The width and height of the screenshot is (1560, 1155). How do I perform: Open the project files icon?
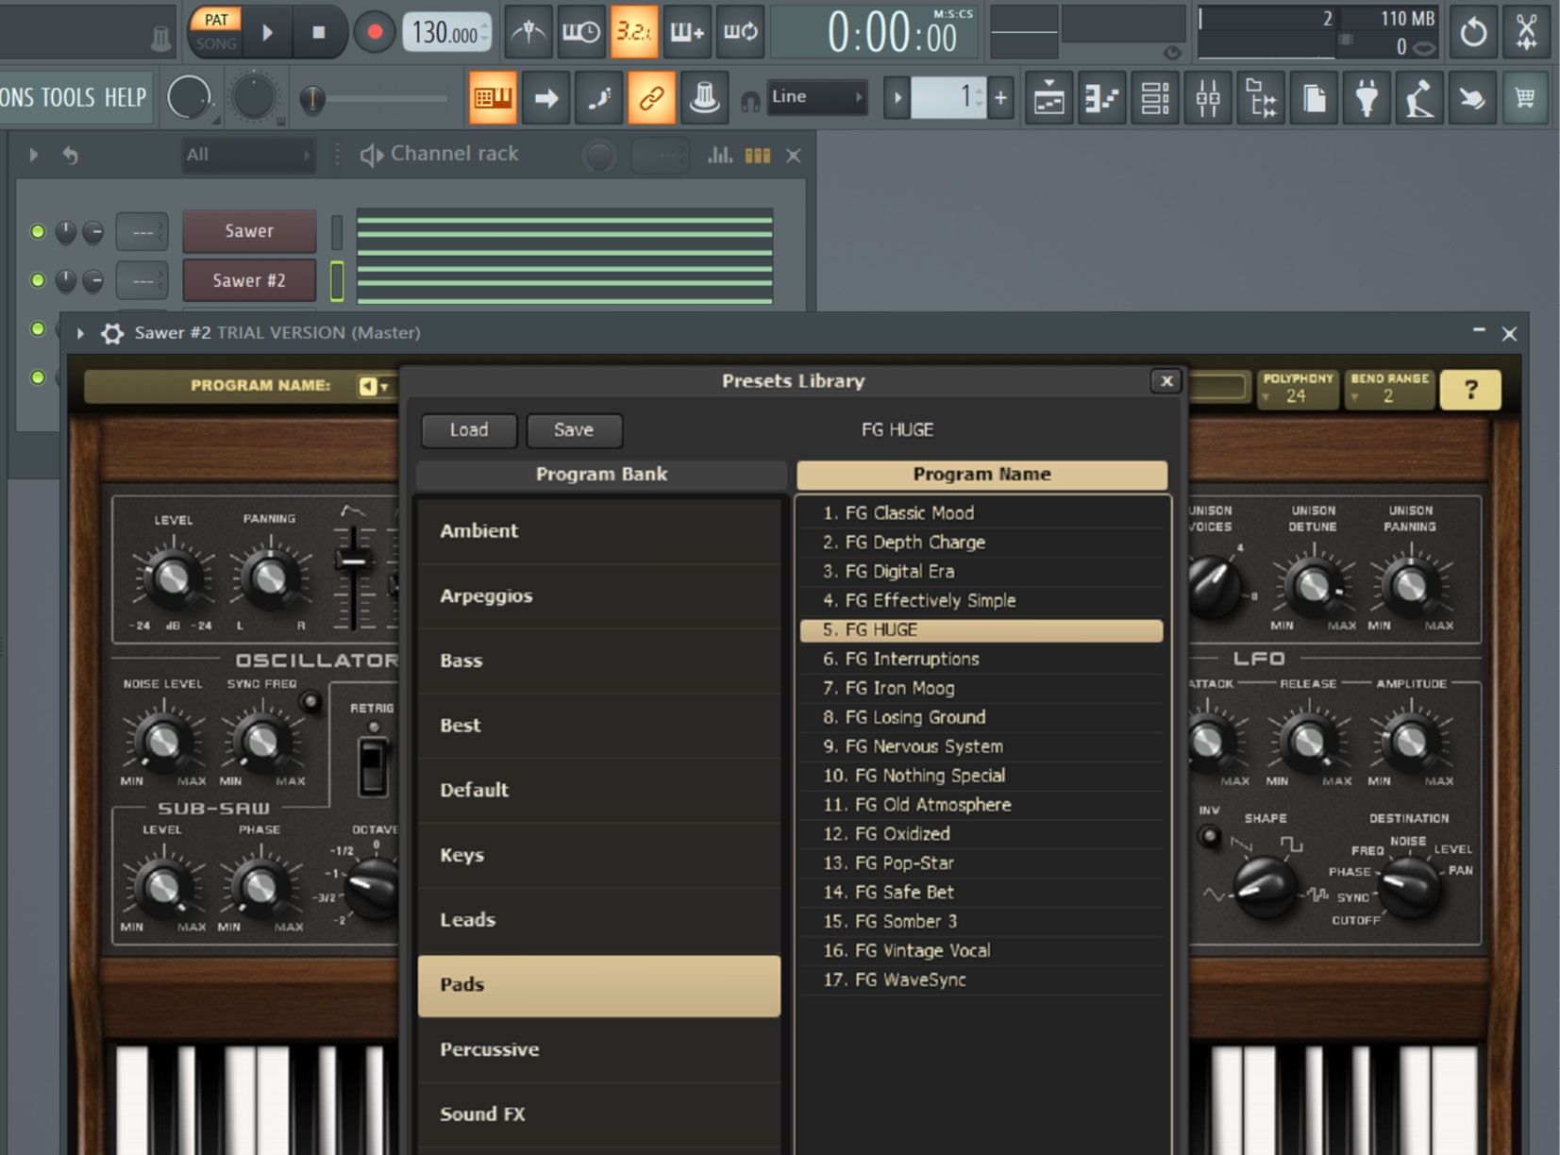1314,97
